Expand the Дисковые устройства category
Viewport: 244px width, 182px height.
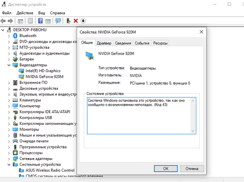click(x=9, y=89)
